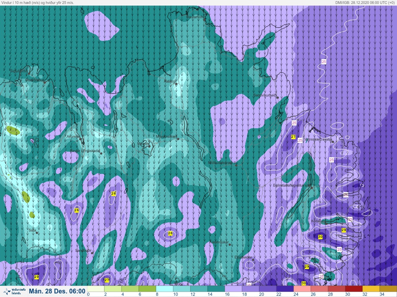Click the Sandvíkurheiði station label

click(x=265, y=95)
